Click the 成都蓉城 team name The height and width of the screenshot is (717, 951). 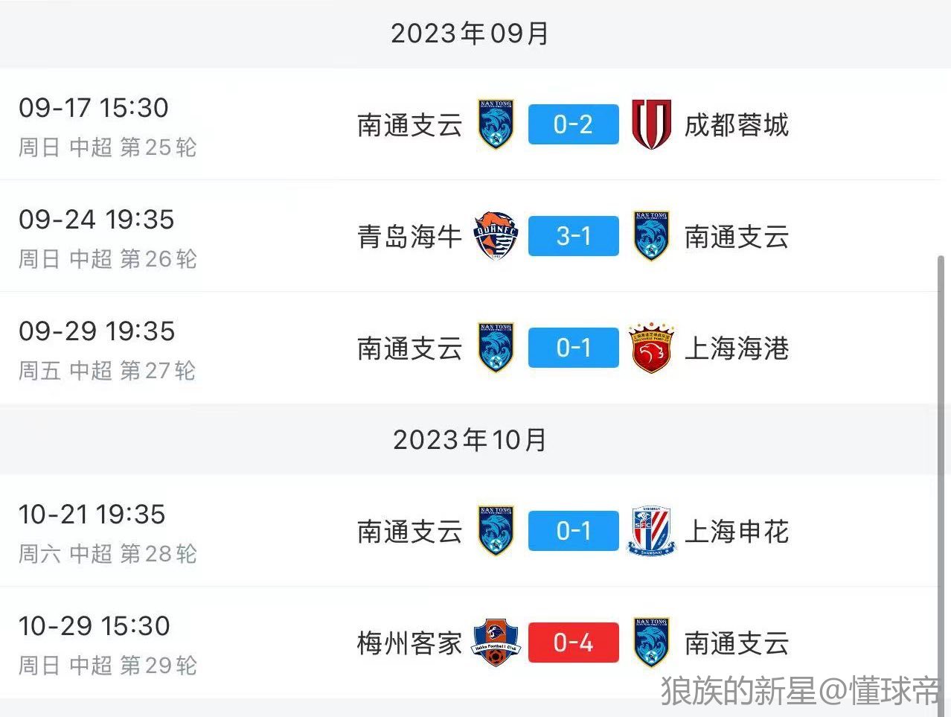(x=736, y=124)
